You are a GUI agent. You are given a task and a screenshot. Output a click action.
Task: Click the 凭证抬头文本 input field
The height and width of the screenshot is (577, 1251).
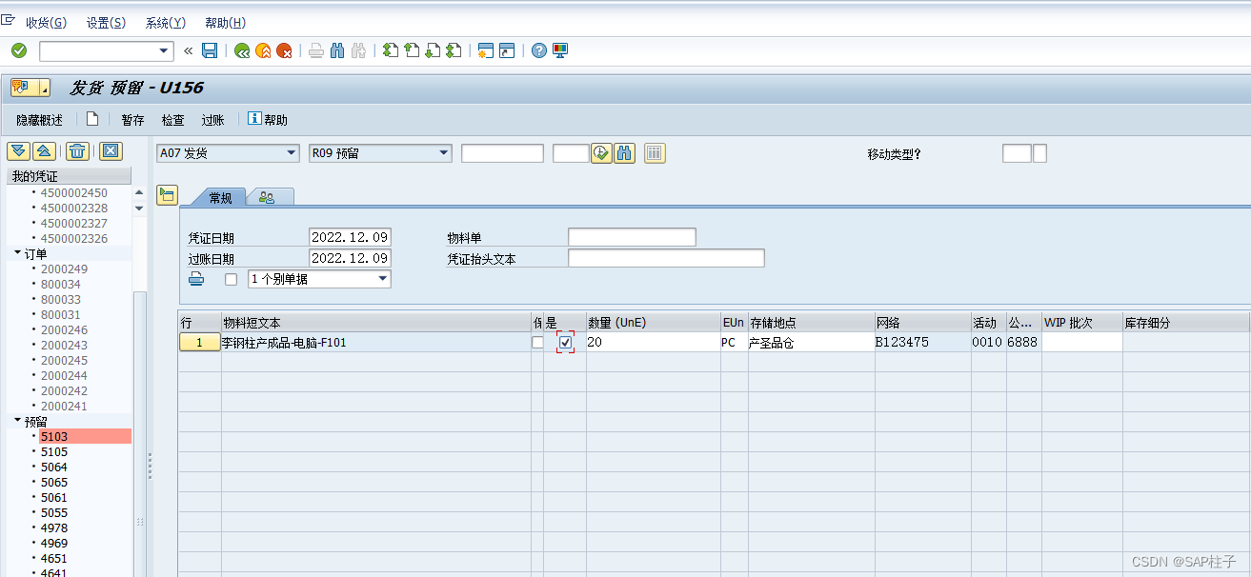(666, 258)
